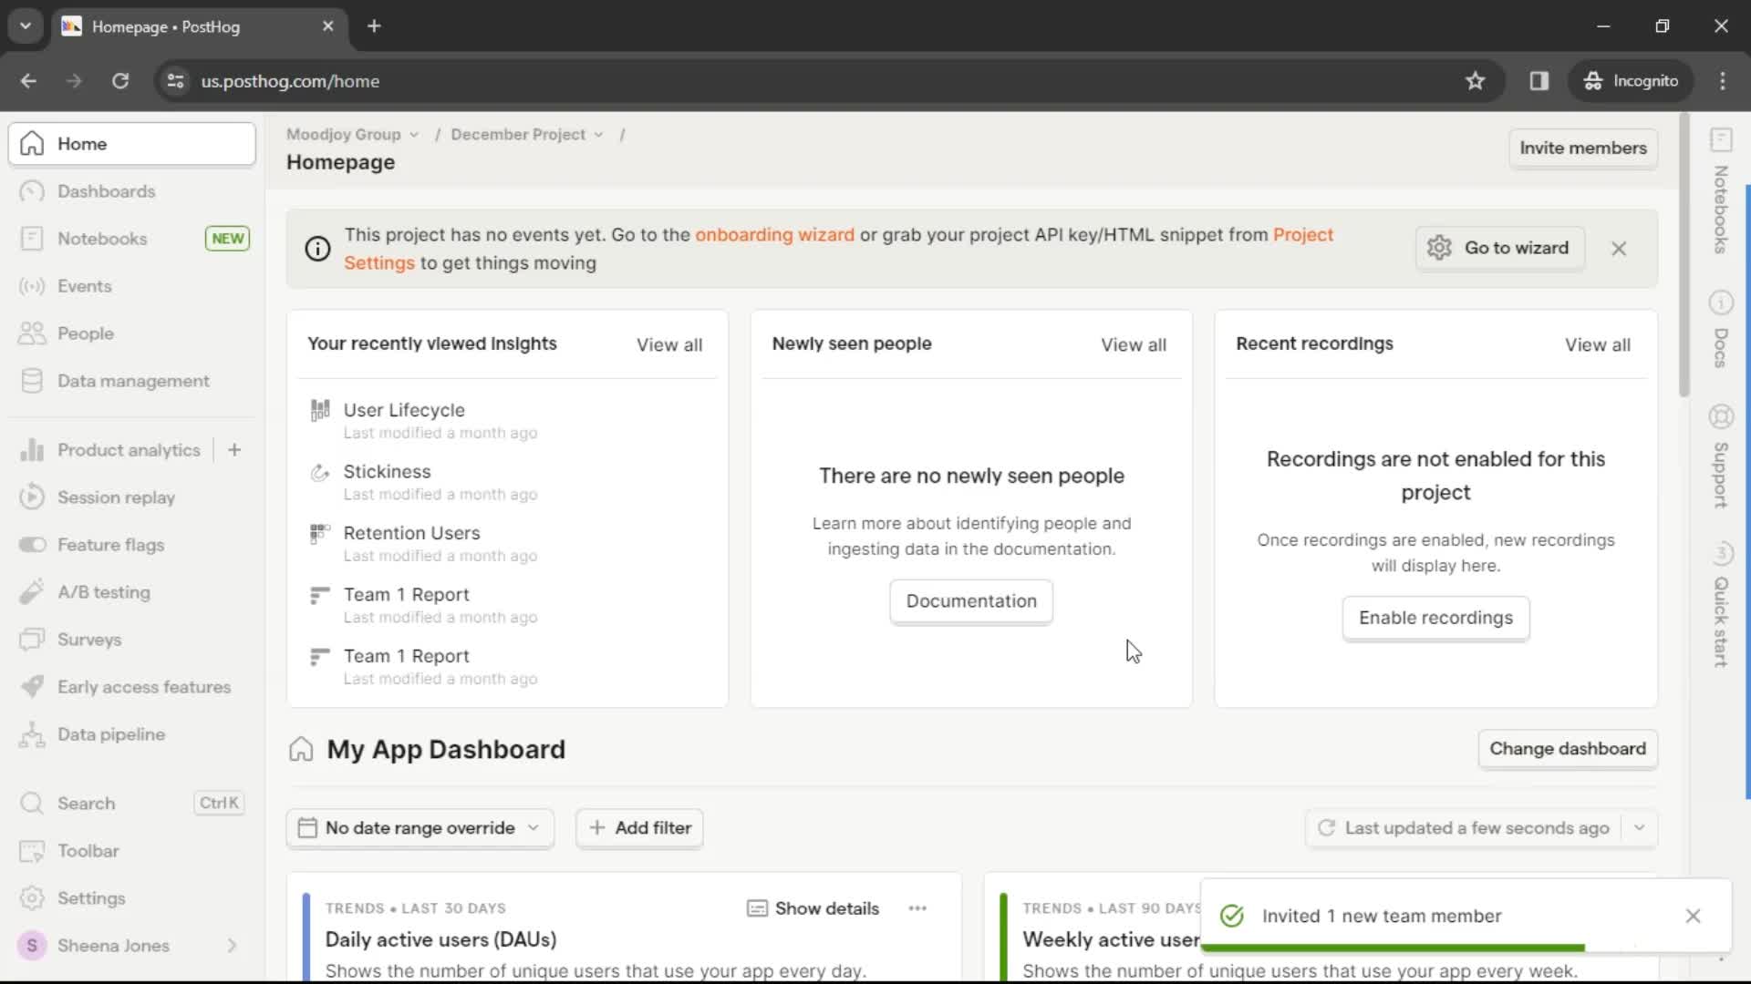Open the Support side panel

(1721, 456)
